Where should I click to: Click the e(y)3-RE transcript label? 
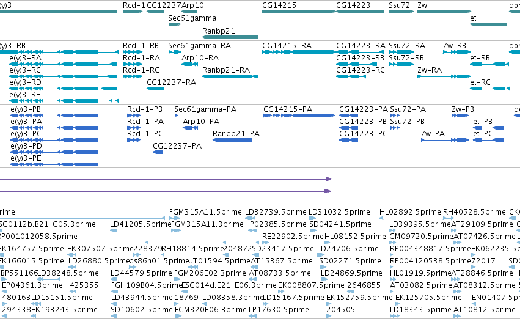pos(25,95)
